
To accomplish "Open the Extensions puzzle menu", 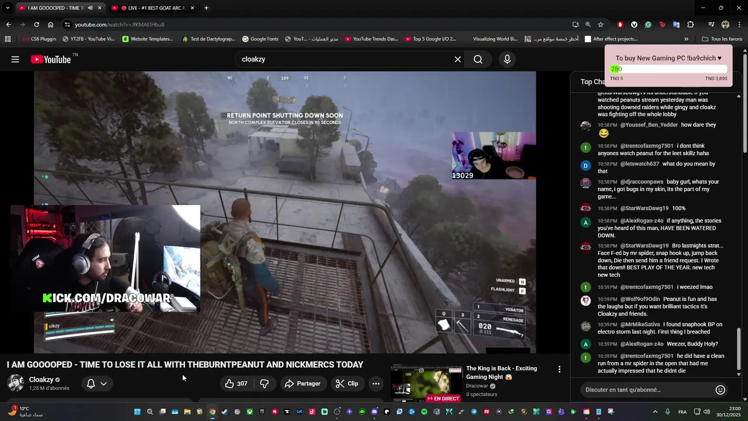I will pos(691,25).
